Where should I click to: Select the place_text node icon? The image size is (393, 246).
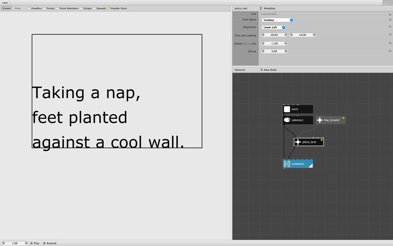(298, 142)
